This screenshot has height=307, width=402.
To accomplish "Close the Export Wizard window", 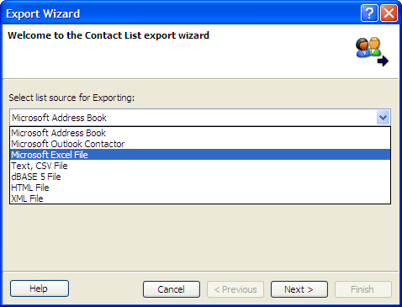I will click(389, 13).
